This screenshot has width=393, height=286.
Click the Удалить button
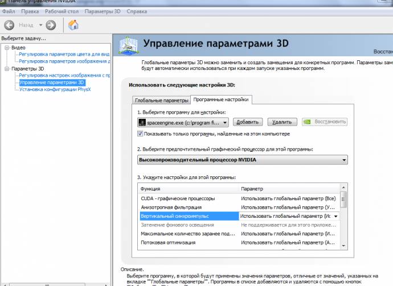282,122
